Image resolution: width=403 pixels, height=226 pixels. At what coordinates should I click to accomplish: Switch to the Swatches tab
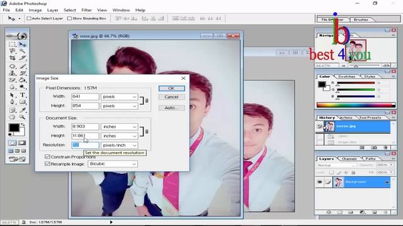pyautogui.click(x=346, y=77)
